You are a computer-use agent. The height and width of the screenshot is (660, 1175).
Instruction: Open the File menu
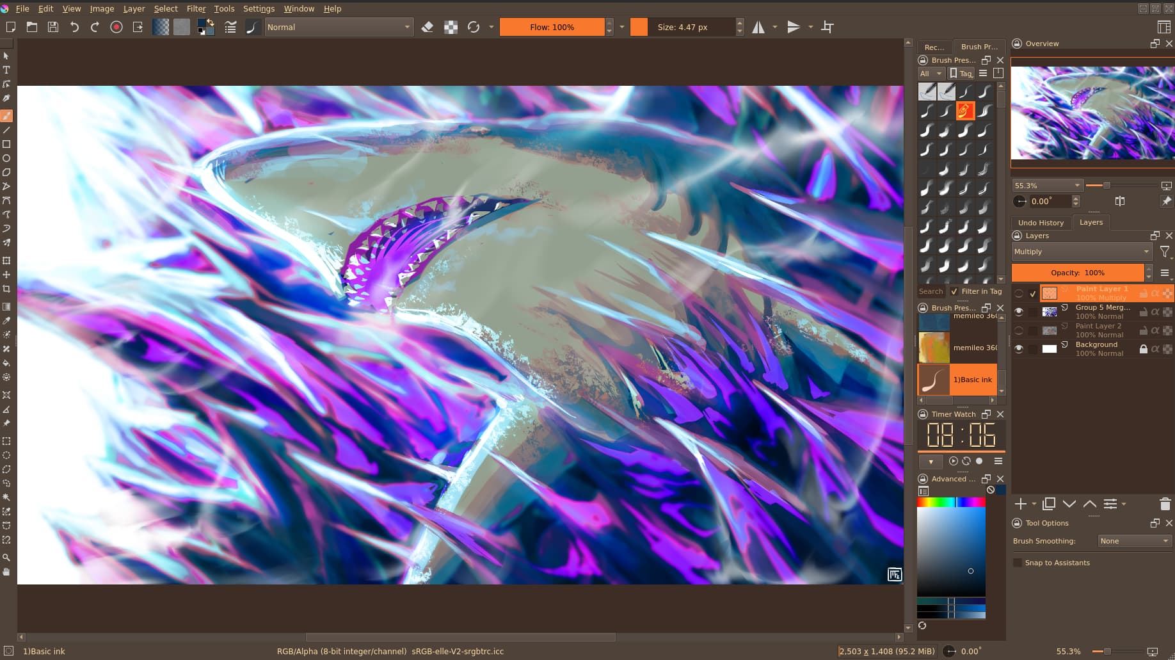click(22, 8)
